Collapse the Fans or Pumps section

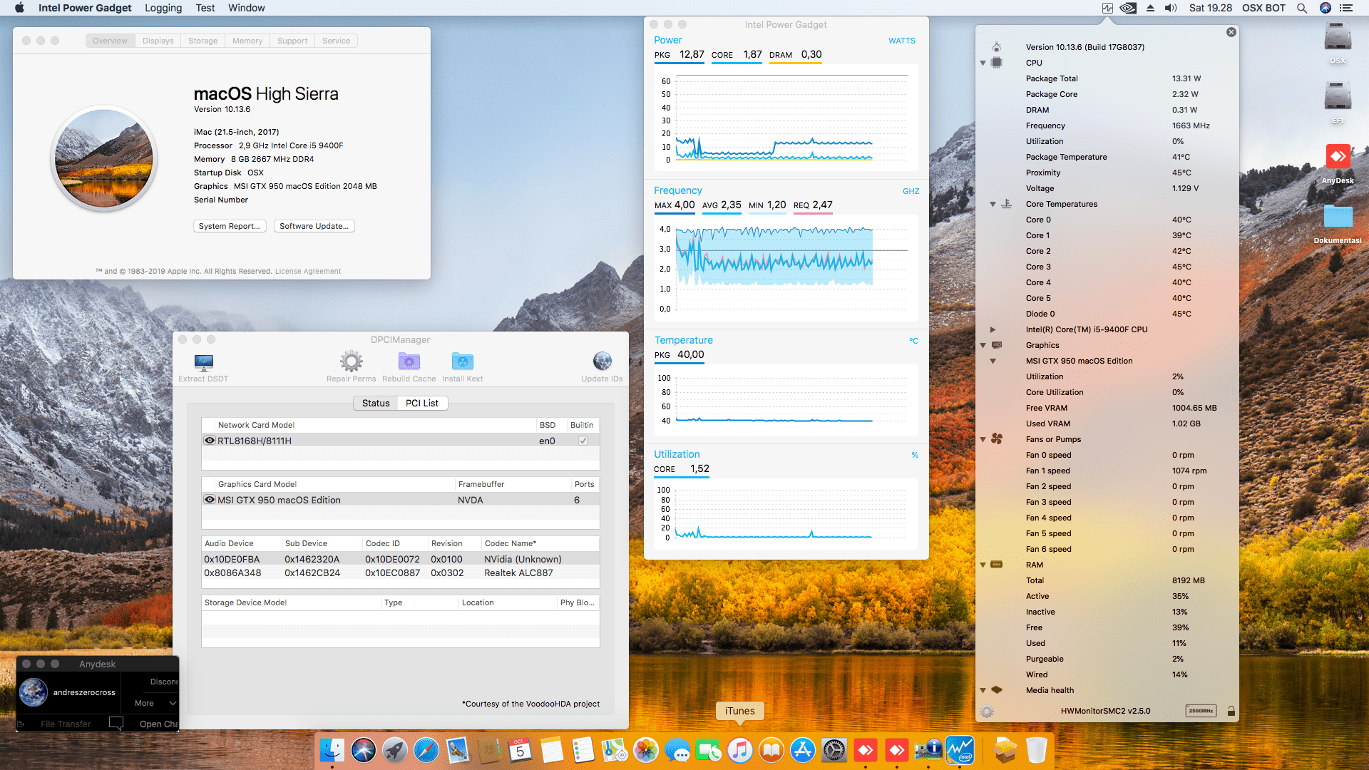click(983, 439)
